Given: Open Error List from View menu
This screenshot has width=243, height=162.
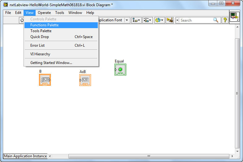Looking at the screenshot, I should [x=61, y=45].
